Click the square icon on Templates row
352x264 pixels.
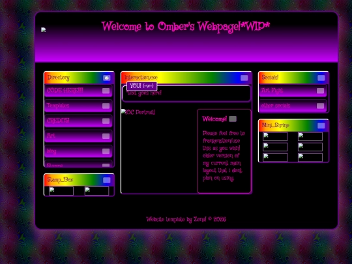pyautogui.click(x=106, y=106)
